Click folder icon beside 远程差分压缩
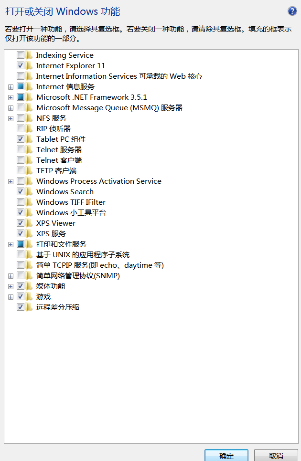Image resolution: width=301 pixels, height=461 pixels. (x=30, y=307)
